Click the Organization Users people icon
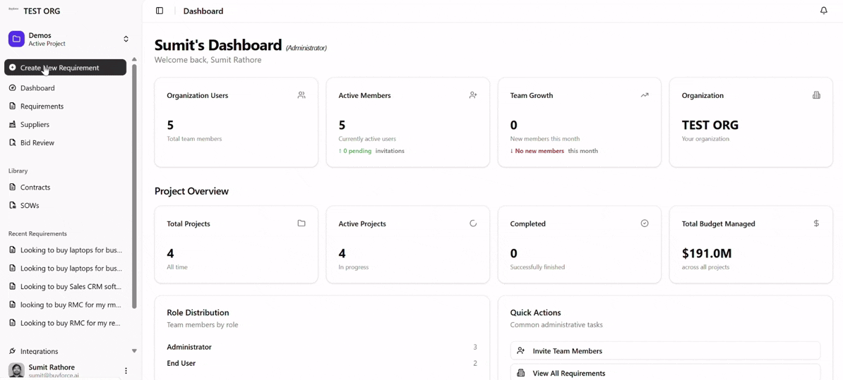 click(x=301, y=96)
